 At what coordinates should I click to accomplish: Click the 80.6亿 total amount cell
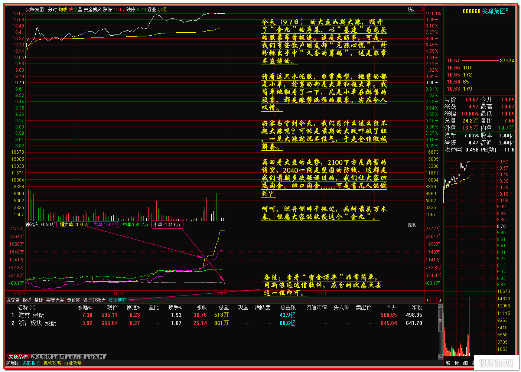pyautogui.click(x=288, y=323)
